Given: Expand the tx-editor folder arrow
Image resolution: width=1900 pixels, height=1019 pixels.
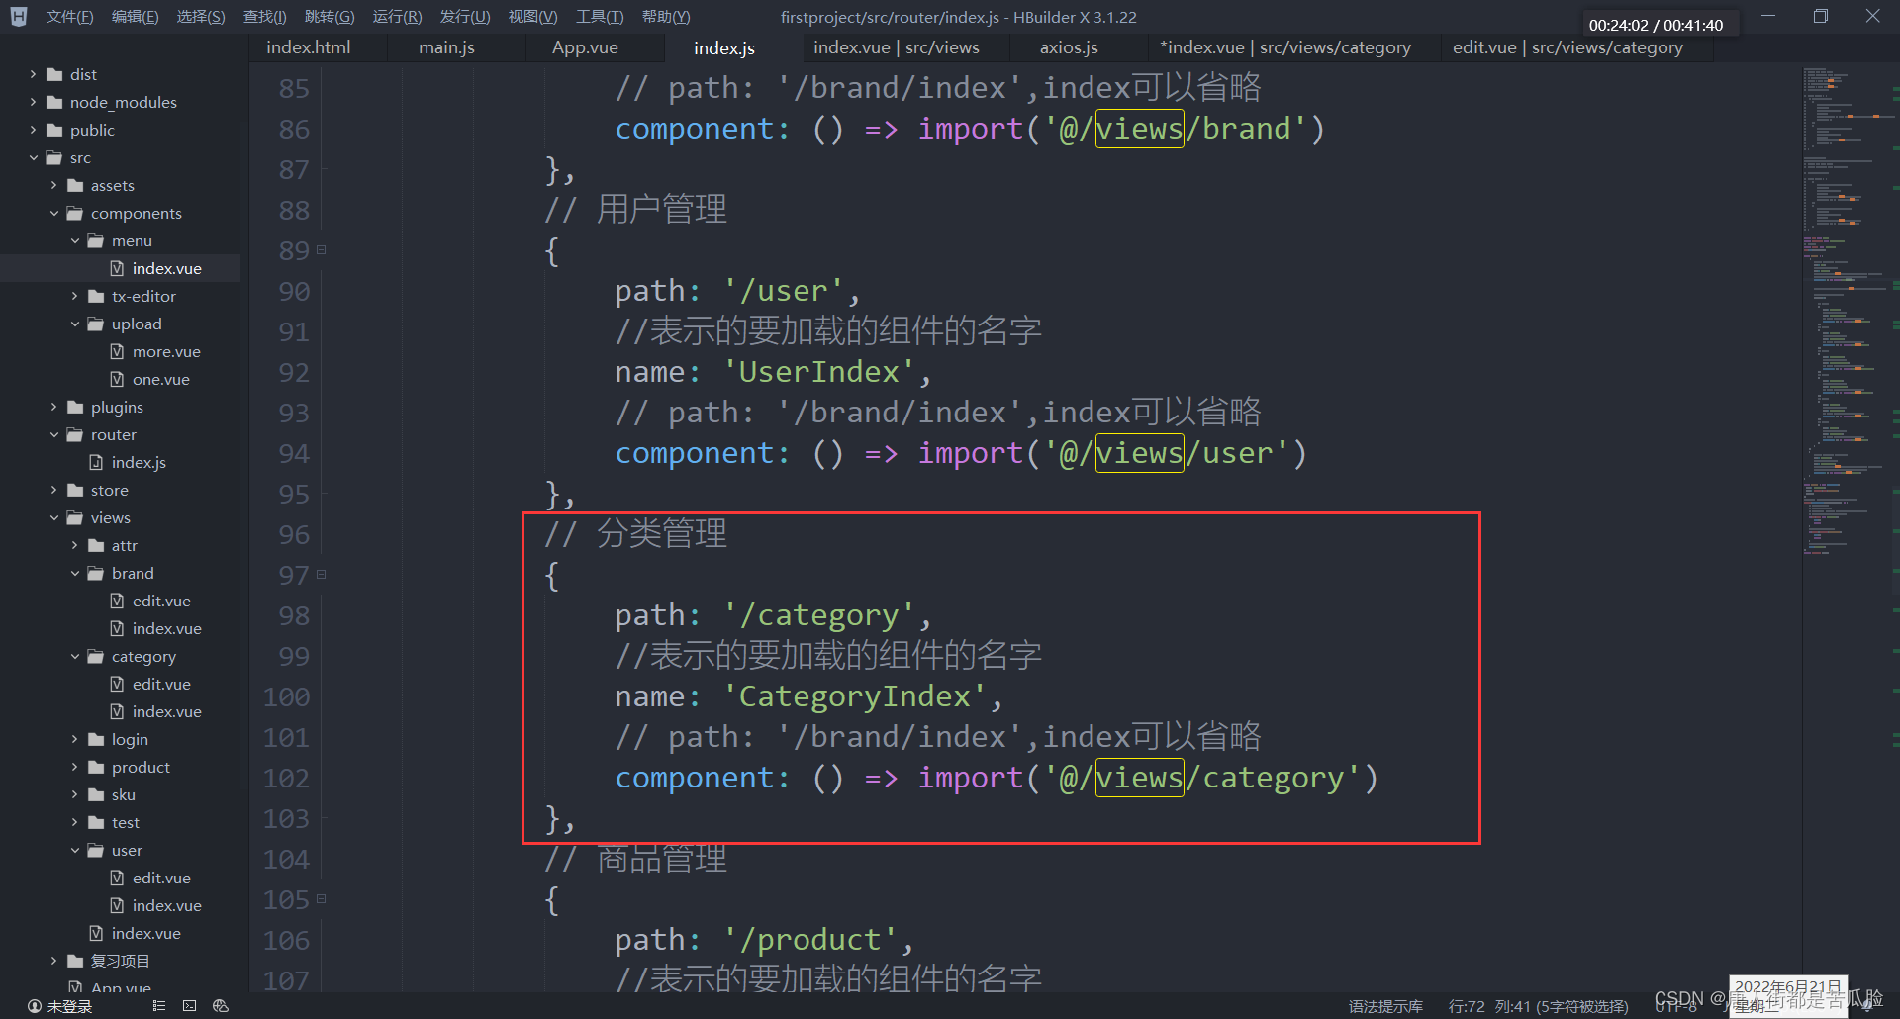Looking at the screenshot, I should (74, 296).
